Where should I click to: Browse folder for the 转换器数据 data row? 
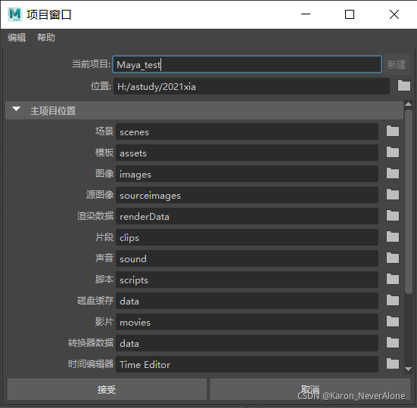tap(393, 343)
